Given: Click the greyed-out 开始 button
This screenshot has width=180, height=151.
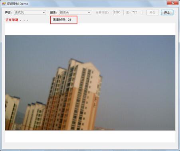Looking at the screenshot, I should point(153,12).
